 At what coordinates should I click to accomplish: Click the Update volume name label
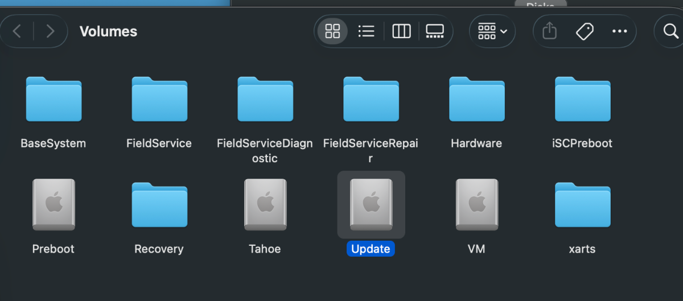(371, 249)
